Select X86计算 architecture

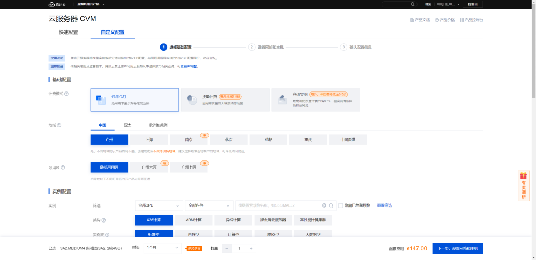click(154, 220)
